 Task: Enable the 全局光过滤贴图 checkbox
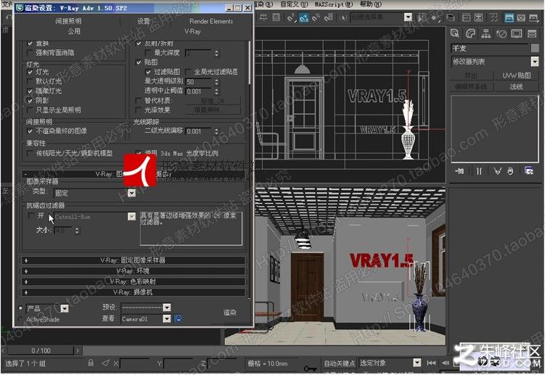point(188,72)
